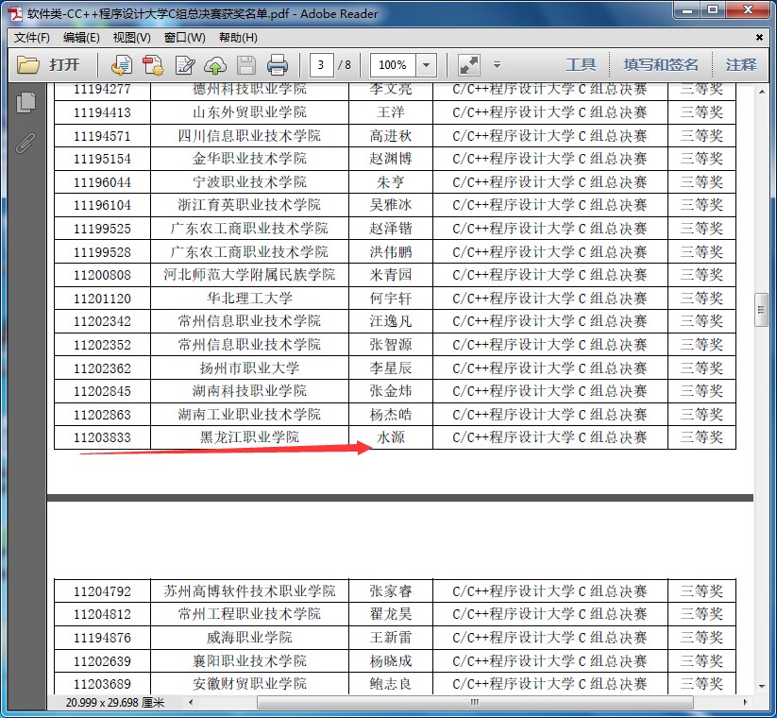777x718 pixels.
Task: Open the 工具 tools pane
Action: tap(581, 65)
